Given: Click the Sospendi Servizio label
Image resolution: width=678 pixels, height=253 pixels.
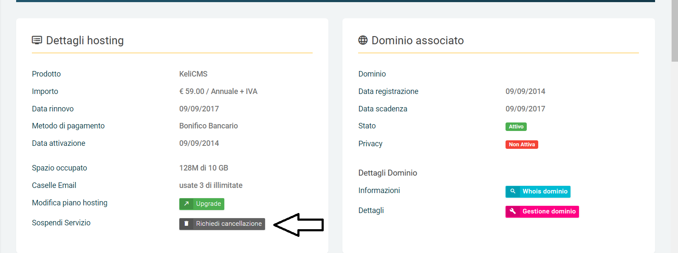Looking at the screenshot, I should pos(61,223).
